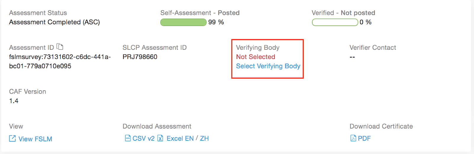Click the PDF document icon

pos(353,138)
